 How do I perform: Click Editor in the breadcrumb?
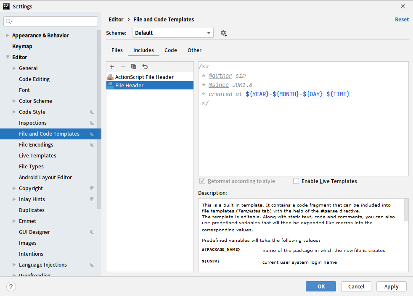click(116, 19)
